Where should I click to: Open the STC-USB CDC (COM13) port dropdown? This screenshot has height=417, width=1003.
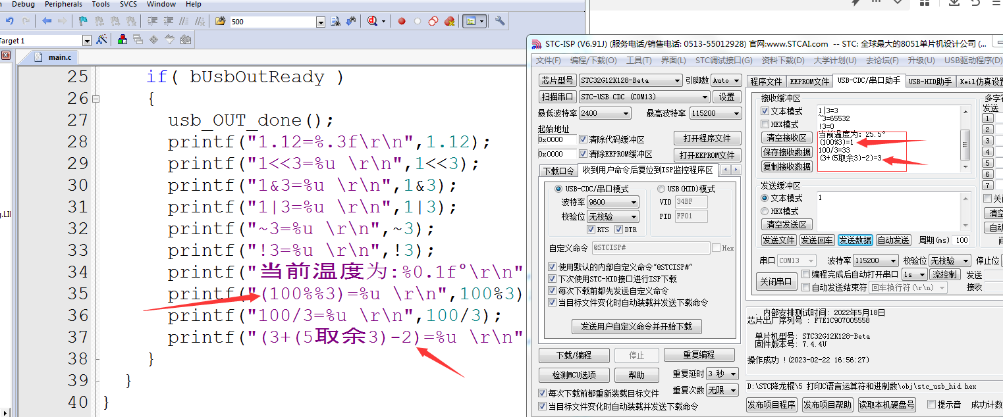(x=705, y=97)
